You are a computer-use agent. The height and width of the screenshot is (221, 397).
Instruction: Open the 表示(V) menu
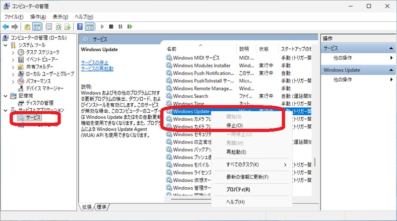[61, 17]
